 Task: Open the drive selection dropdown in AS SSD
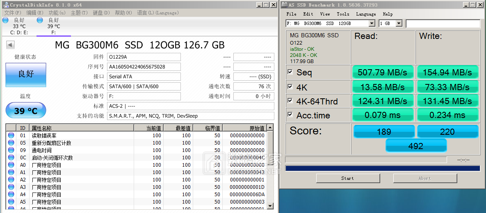372,24
